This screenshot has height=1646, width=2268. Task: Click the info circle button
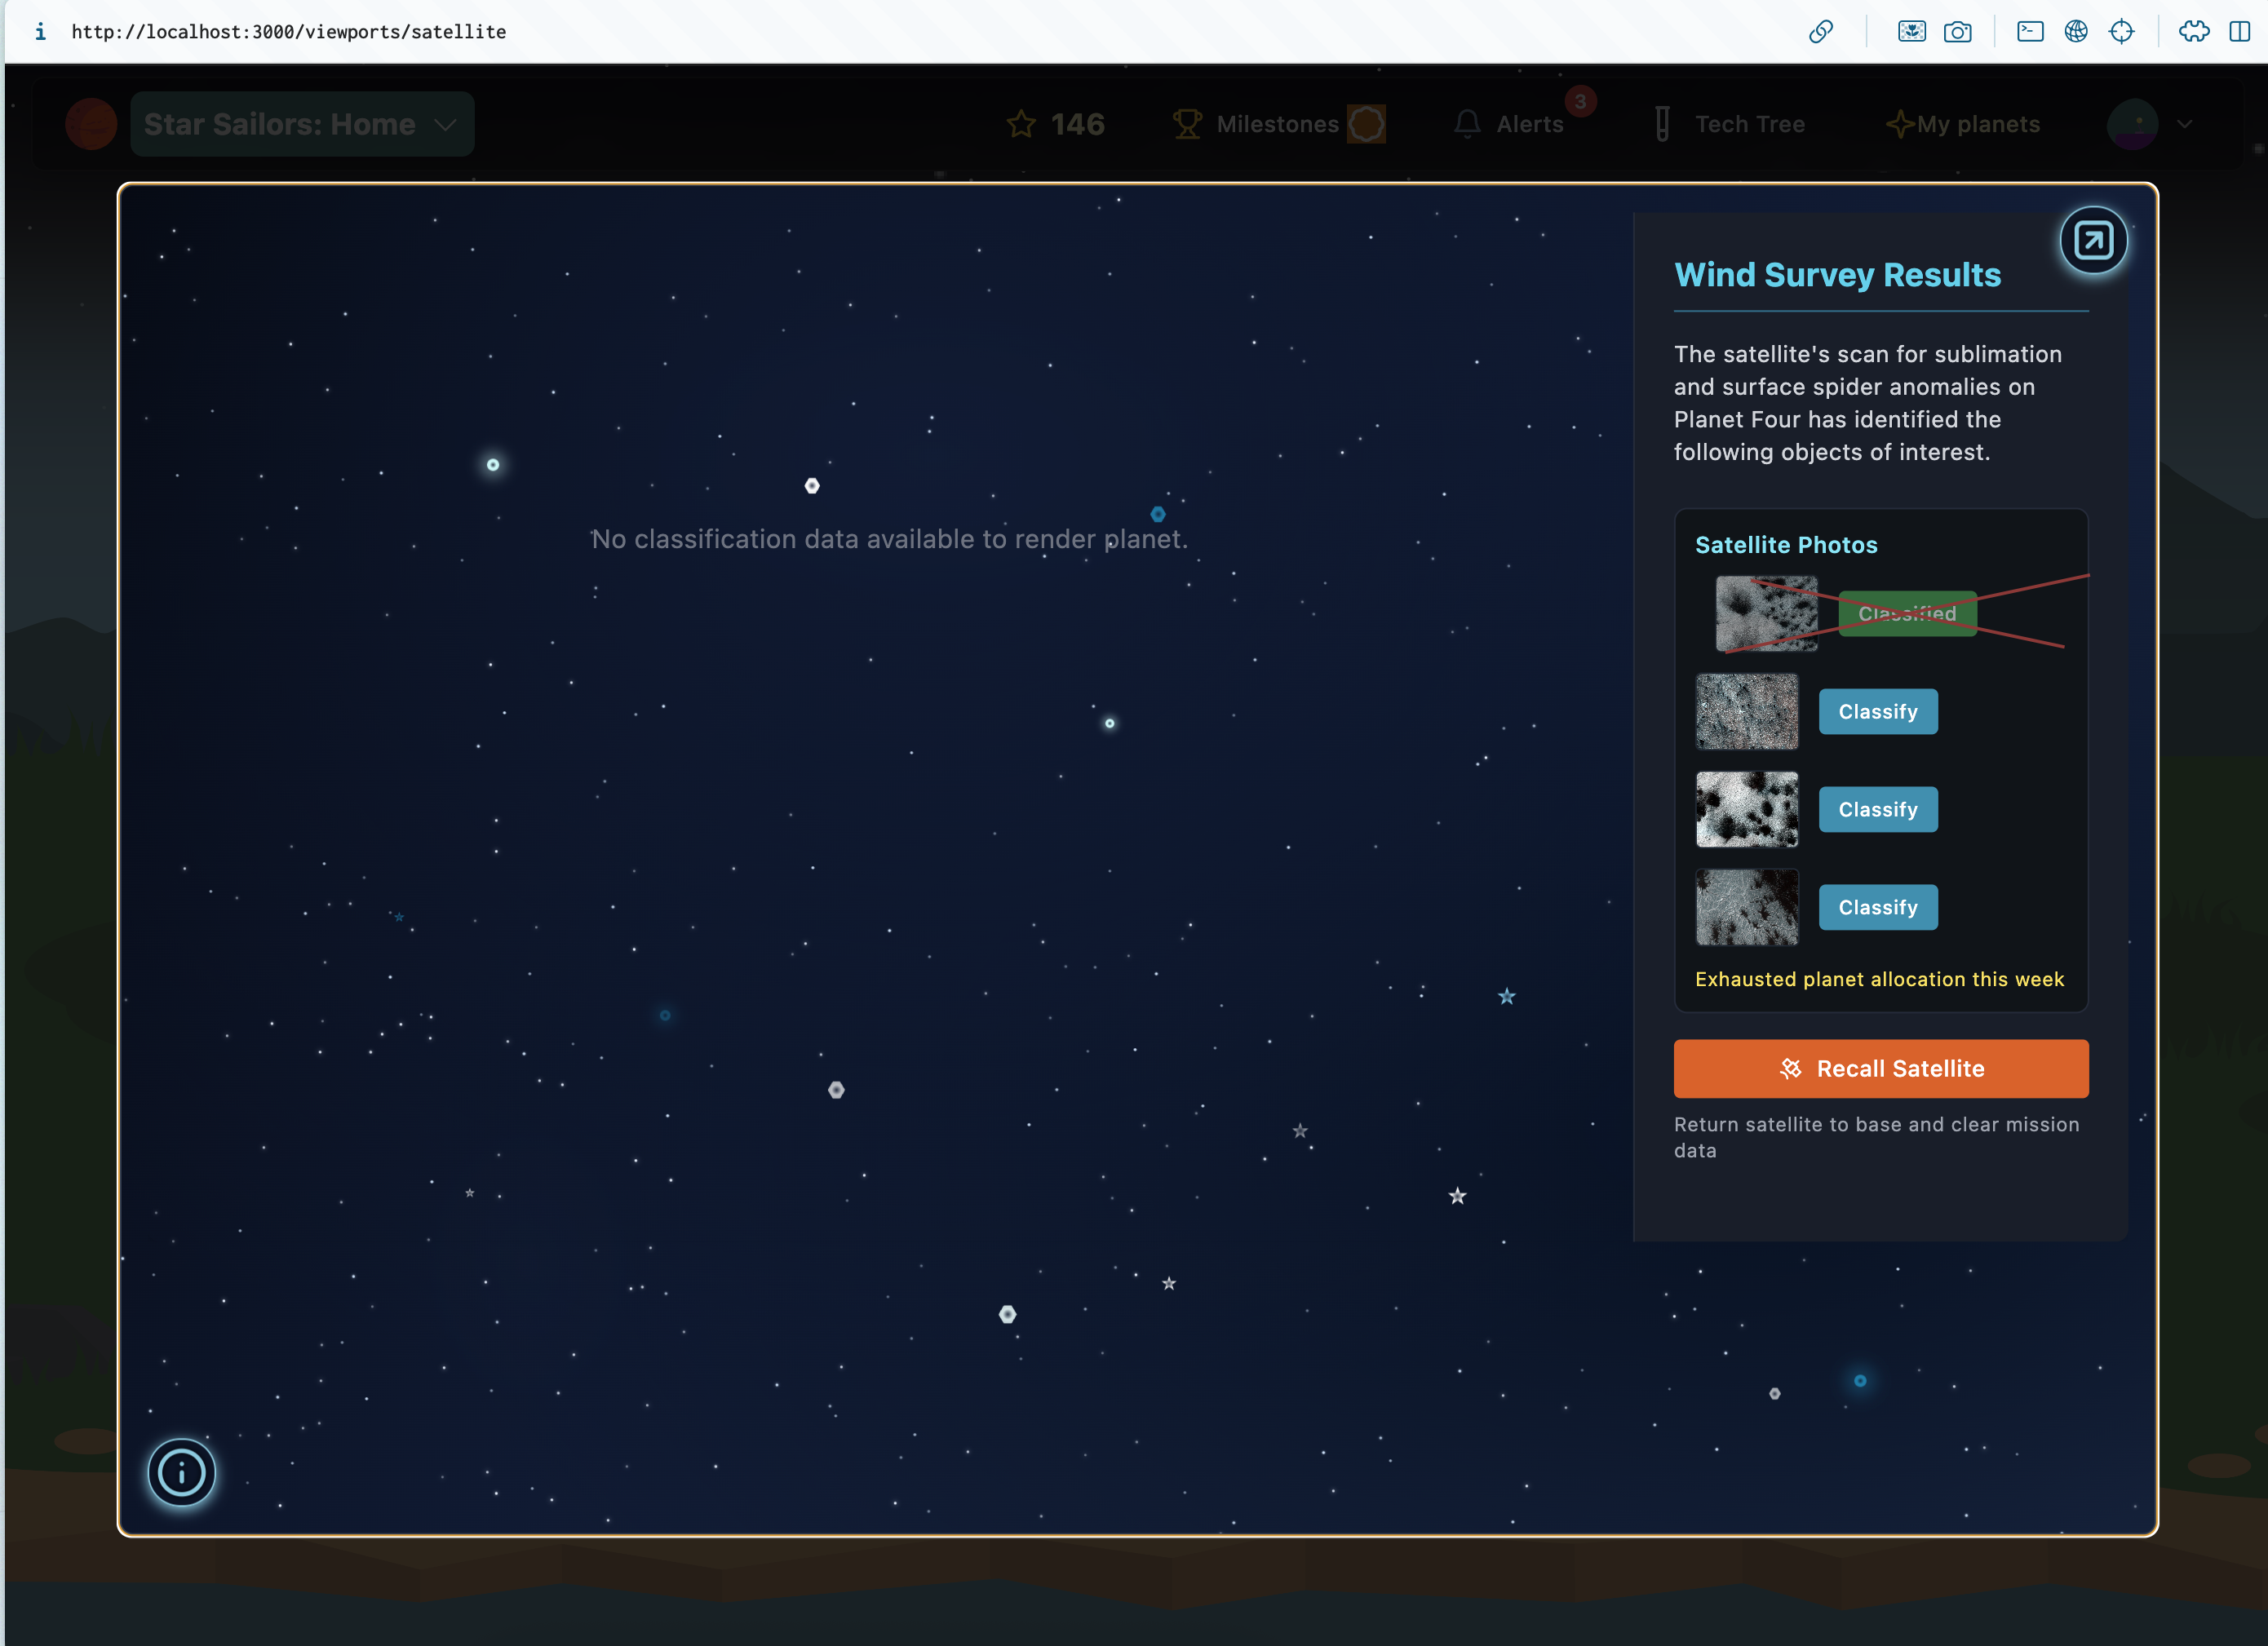tap(181, 1472)
